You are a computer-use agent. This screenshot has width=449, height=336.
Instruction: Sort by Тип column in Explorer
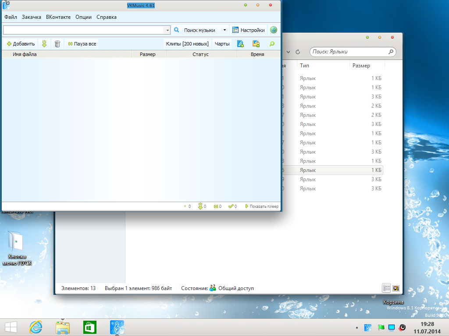tap(323, 66)
